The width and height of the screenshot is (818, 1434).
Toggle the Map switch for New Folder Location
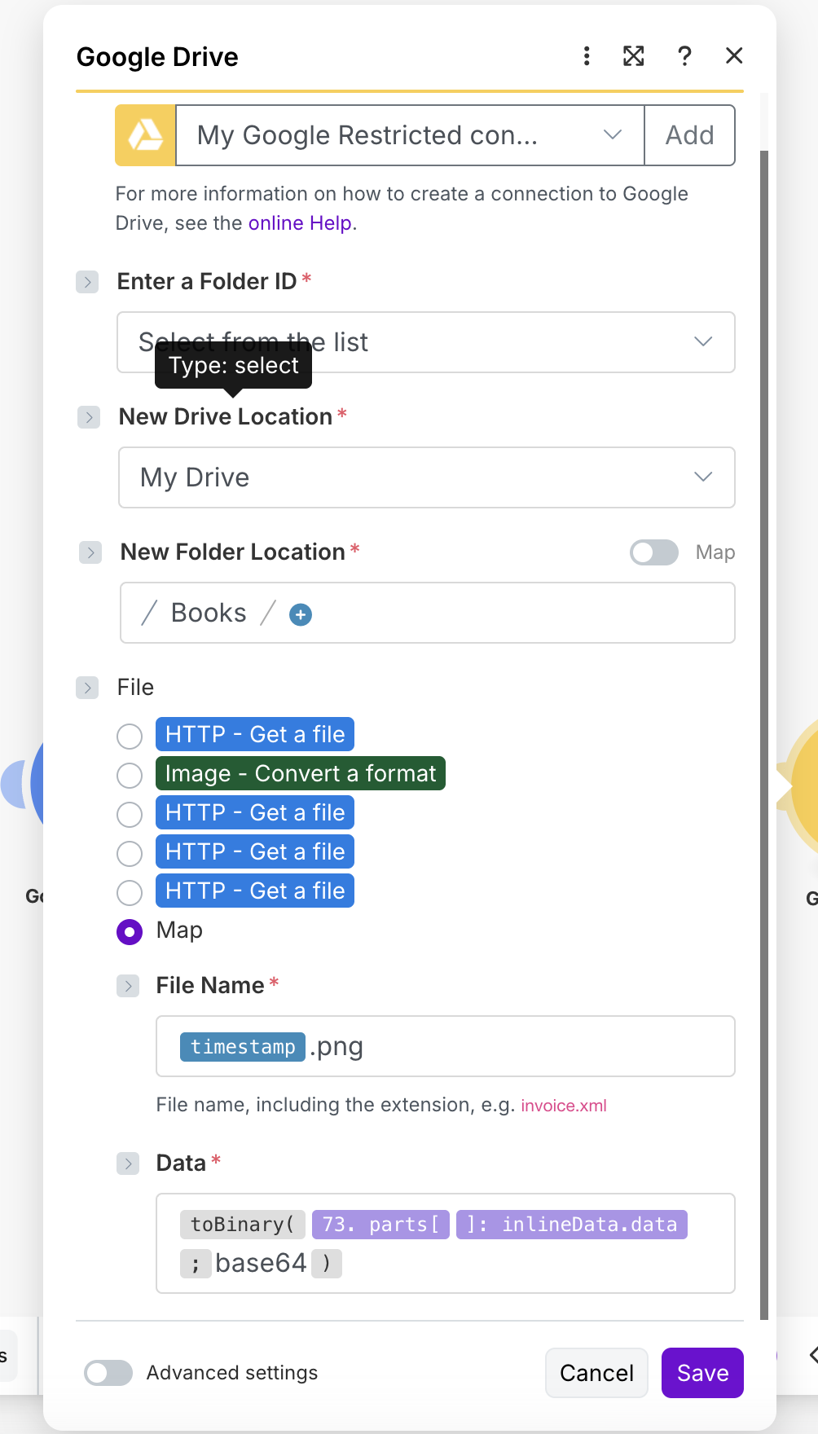(x=654, y=552)
